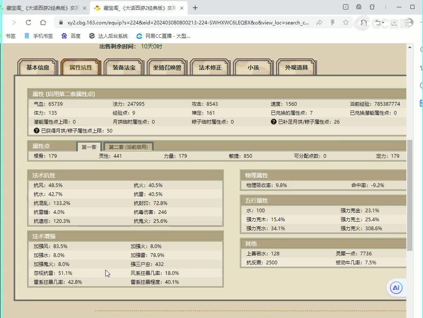Go to the browser home page
The image size is (423, 318).
click(x=43, y=22)
